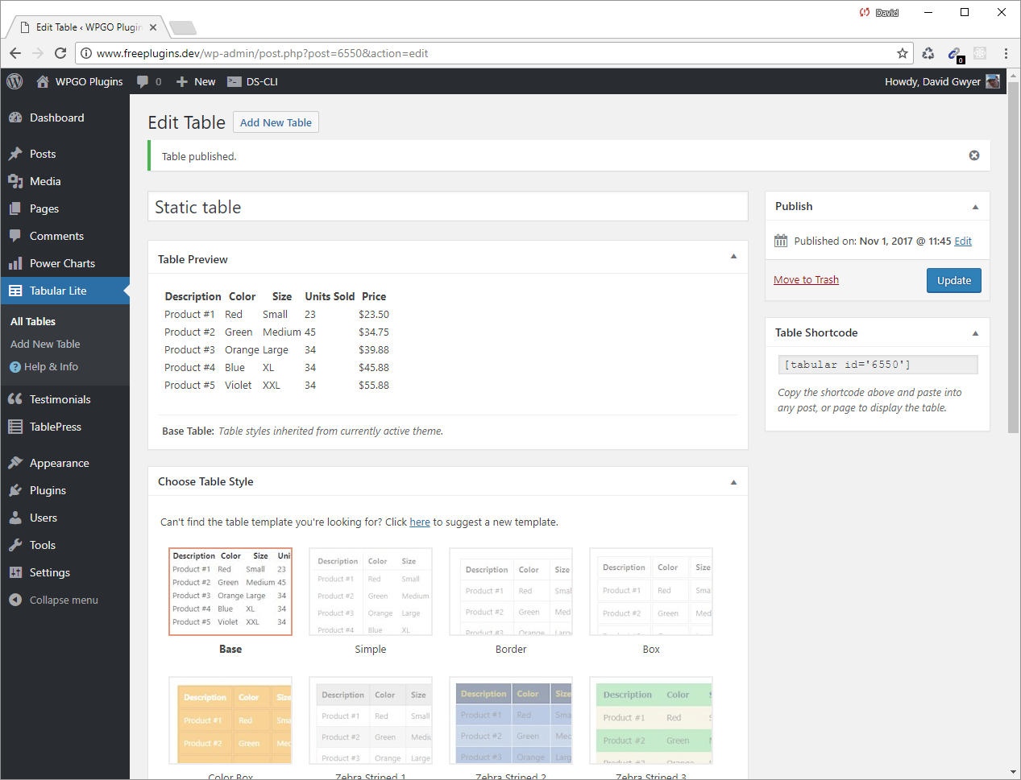Click the Pages icon in sidebar
The width and height of the screenshot is (1021, 780).
pos(15,208)
